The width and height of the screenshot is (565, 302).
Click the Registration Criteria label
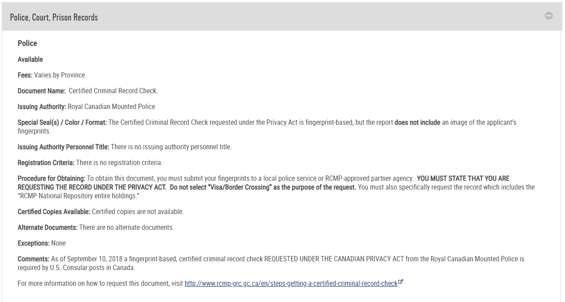[46, 163]
